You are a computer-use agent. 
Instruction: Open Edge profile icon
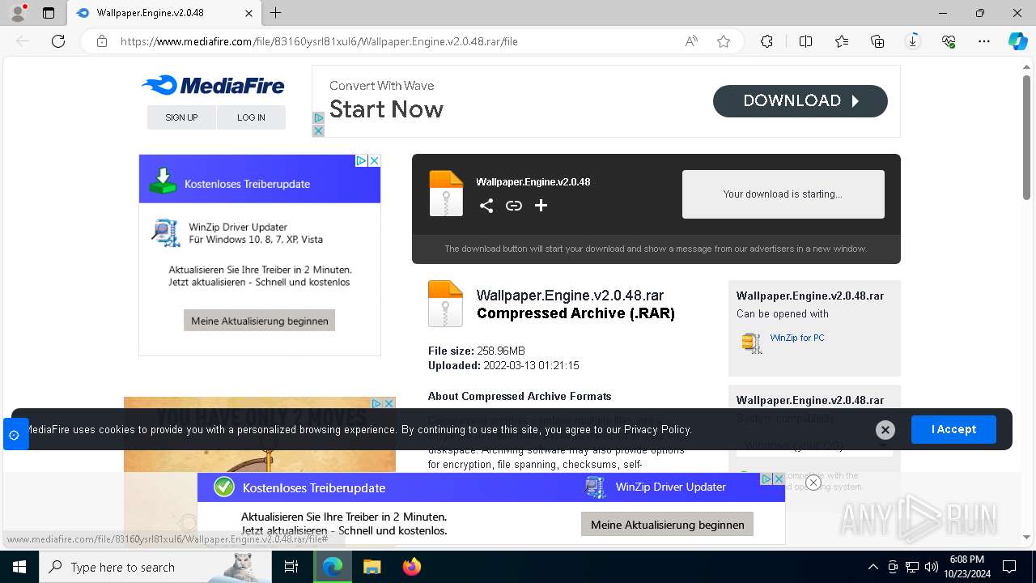point(18,13)
